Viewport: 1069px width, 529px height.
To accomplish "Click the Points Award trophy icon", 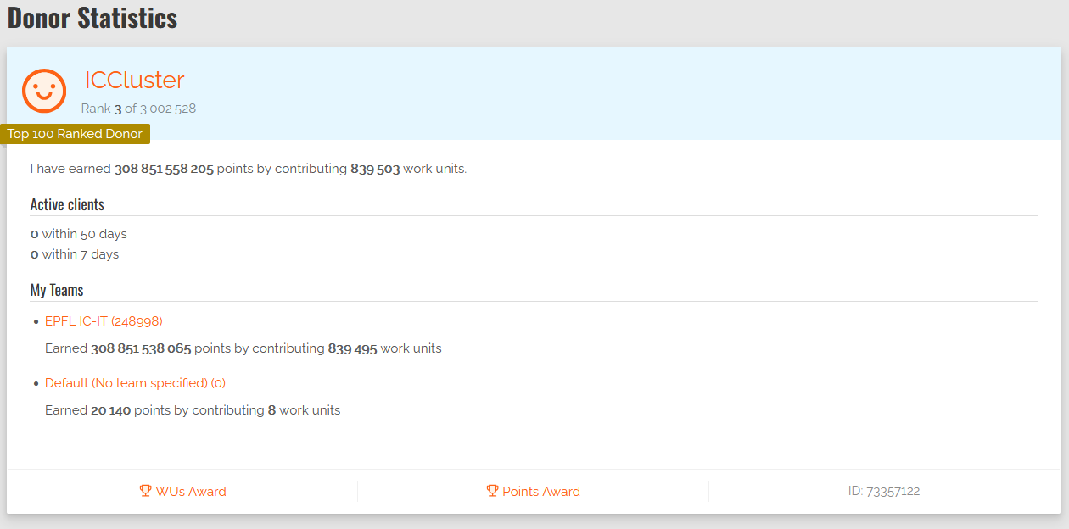I will 492,491.
